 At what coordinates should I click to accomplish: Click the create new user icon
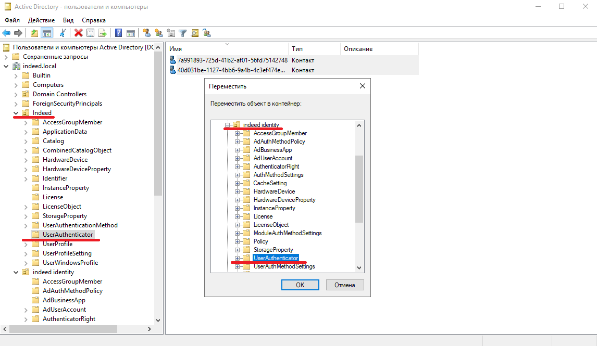[x=146, y=33]
